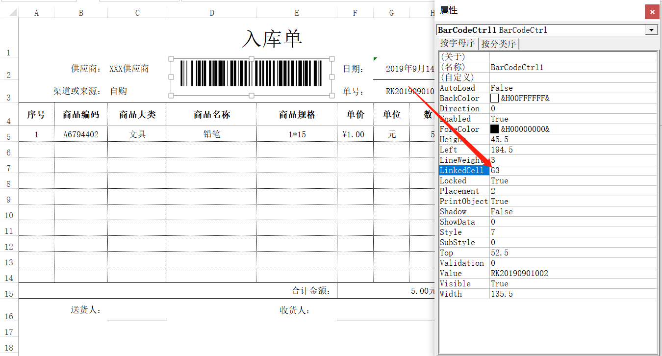Select the BackColor white color swatch
This screenshot has height=356, width=662.
(x=494, y=98)
